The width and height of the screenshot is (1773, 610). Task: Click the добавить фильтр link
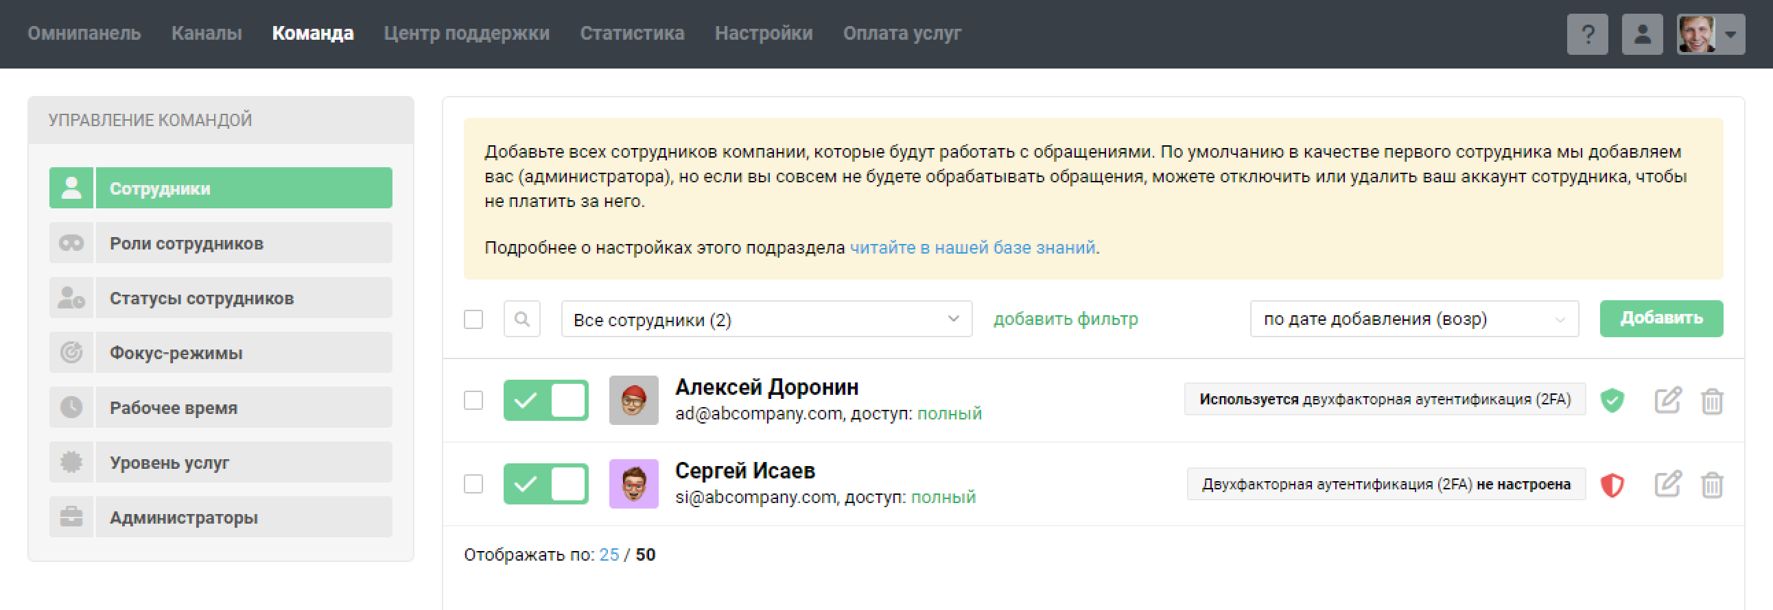1066,319
